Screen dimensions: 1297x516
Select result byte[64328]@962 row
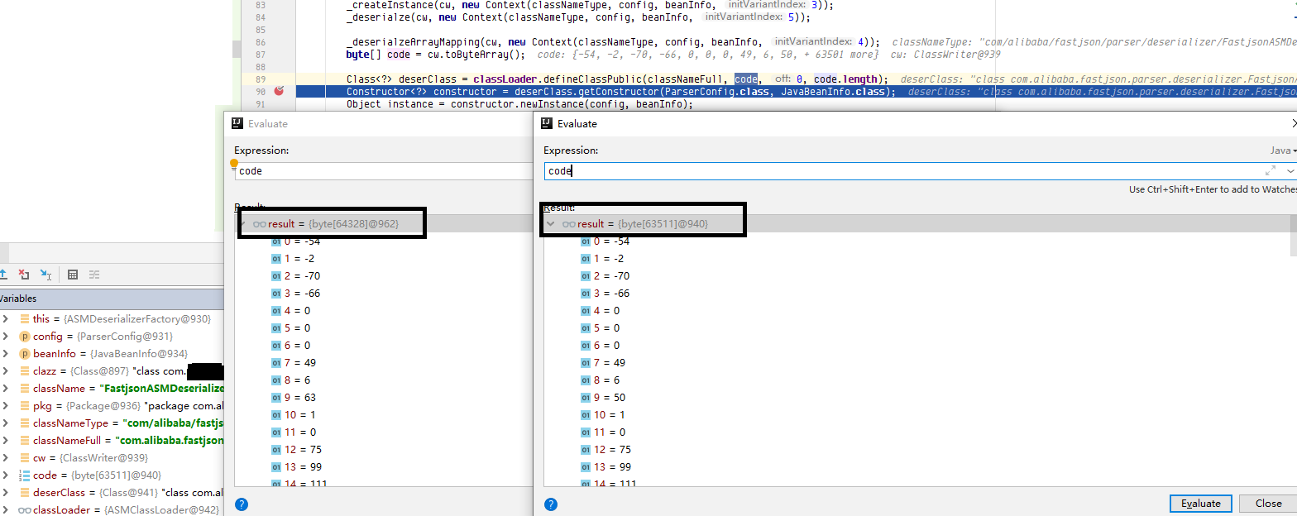384,224
